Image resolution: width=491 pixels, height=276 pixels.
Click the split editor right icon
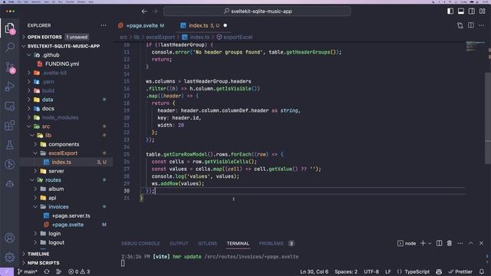470,25
